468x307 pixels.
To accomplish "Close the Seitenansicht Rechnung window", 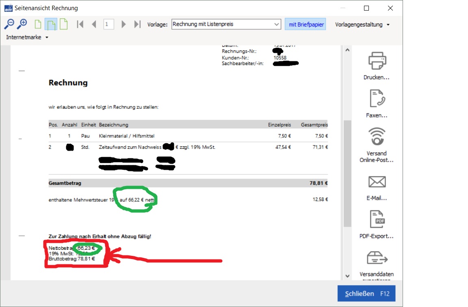I will [390, 8].
